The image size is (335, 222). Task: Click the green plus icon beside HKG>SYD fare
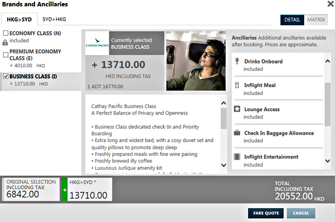pyautogui.click(x=64, y=189)
